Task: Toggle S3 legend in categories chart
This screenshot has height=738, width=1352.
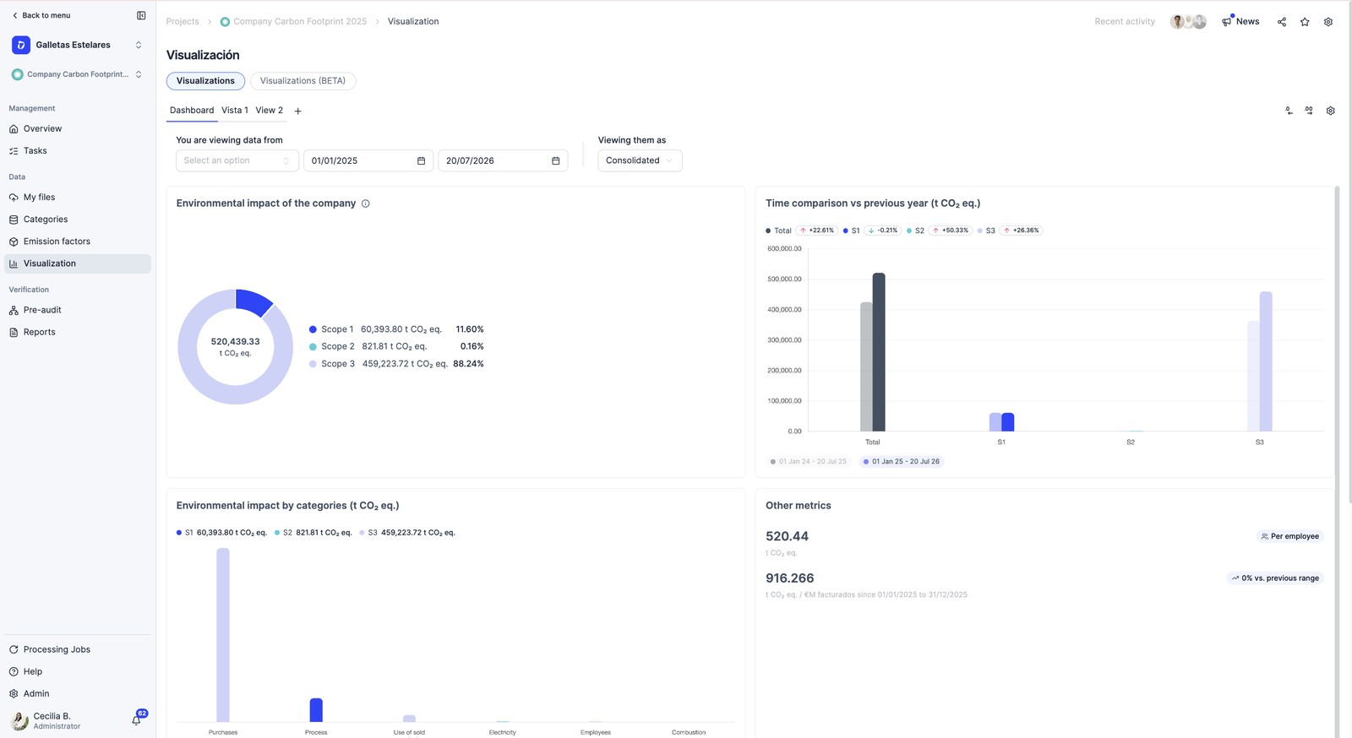Action: 407,533
